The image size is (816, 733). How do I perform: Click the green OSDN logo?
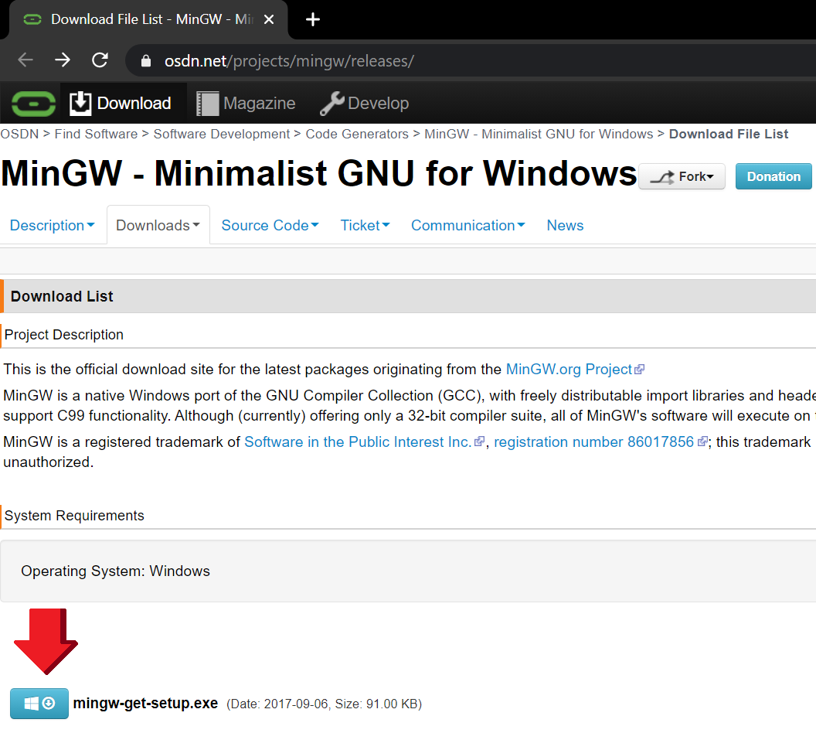point(33,104)
